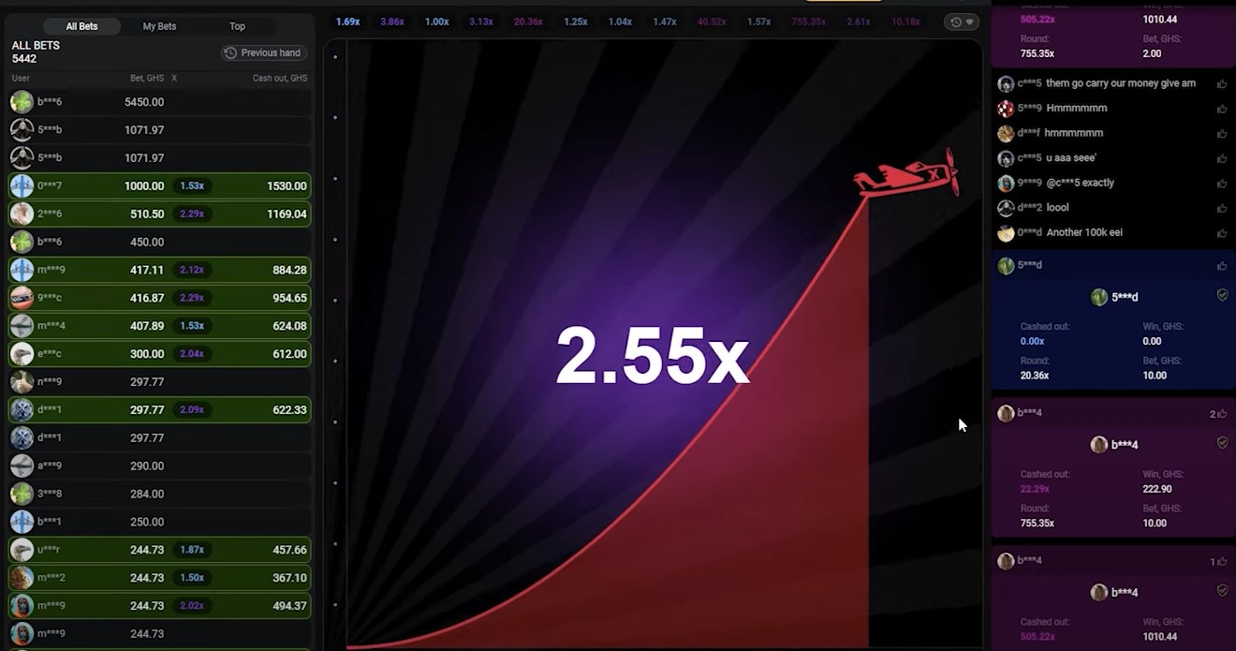This screenshot has height=651, width=1236.
Task: Click m***2 player avatar
Action: (22, 578)
